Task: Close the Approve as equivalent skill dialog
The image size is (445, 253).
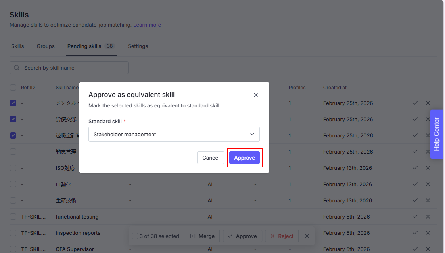Action: [256, 95]
